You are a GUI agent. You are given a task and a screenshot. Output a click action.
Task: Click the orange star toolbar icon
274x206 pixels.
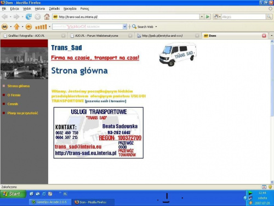(x=28, y=27)
